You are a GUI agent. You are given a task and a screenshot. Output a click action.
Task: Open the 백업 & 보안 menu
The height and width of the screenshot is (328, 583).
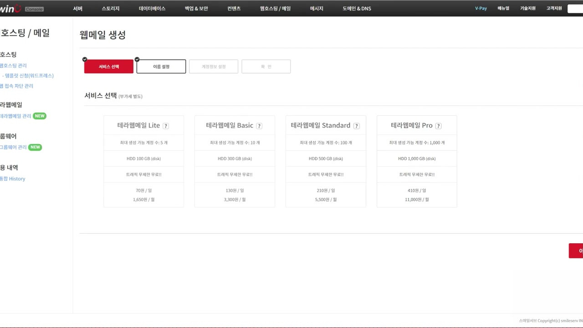[196, 9]
